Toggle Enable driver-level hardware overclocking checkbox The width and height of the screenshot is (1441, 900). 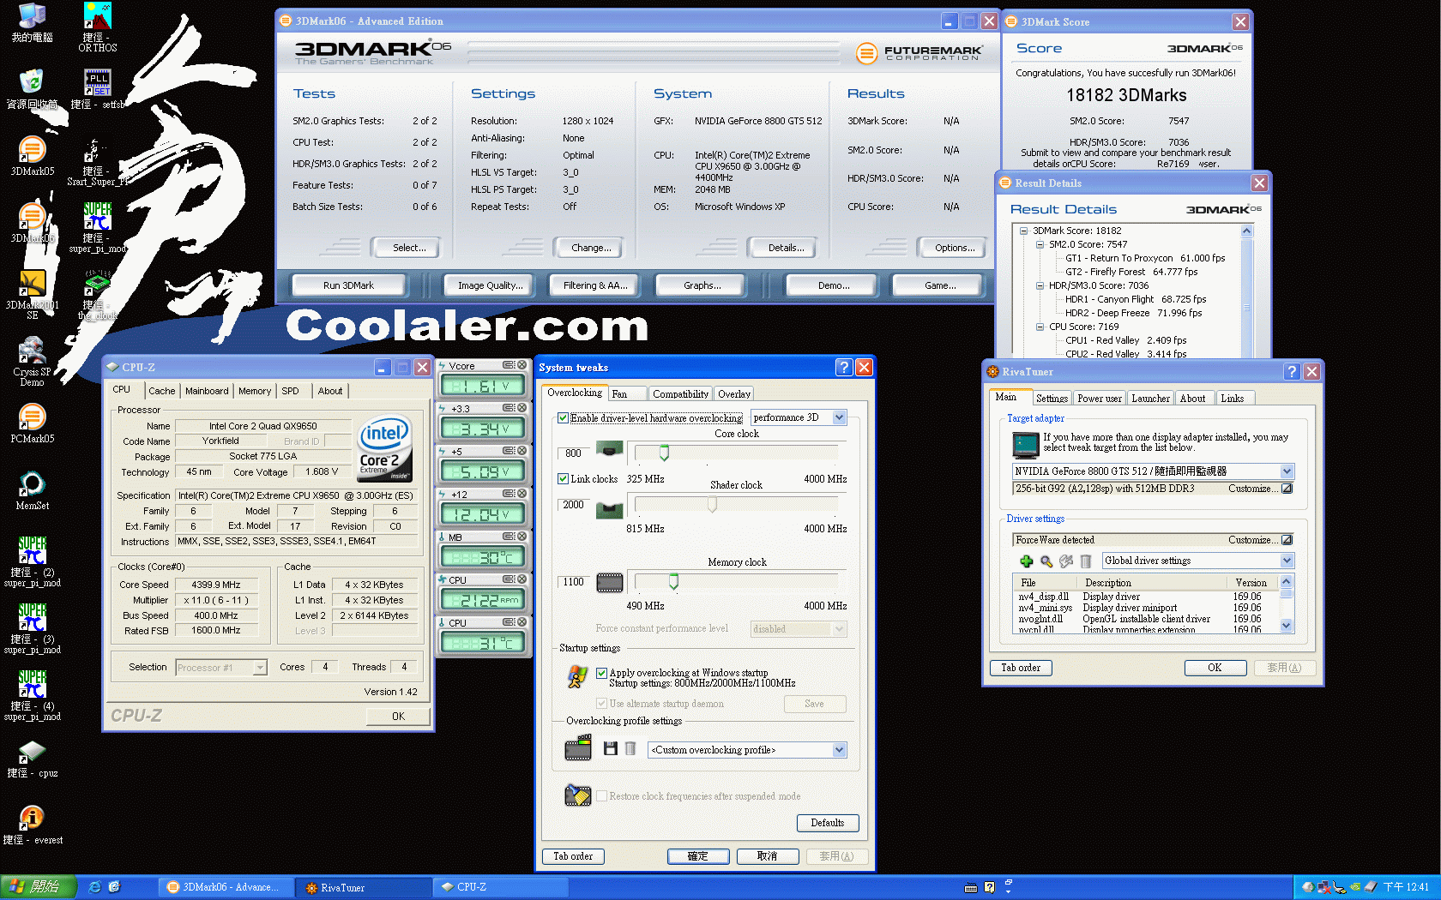(563, 418)
